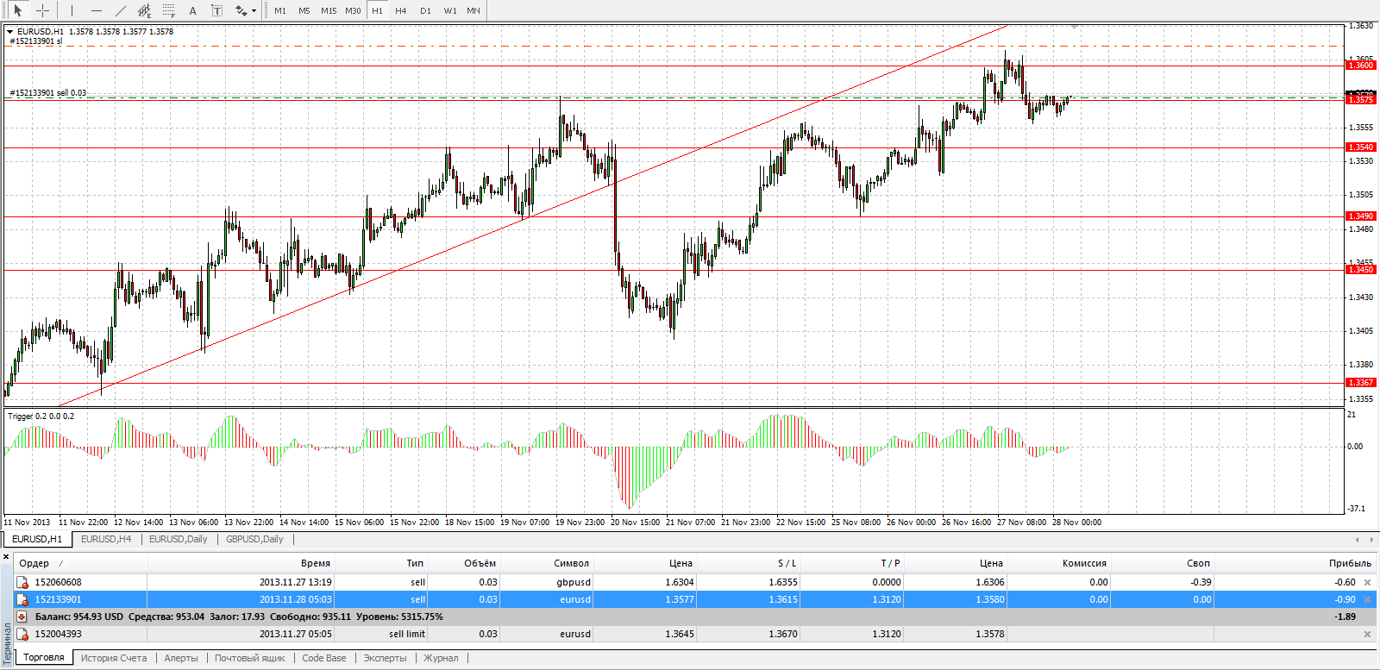This screenshot has width=1380, height=670.
Task: Click the order icon for 152133901
Action: pyautogui.click(x=23, y=599)
